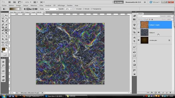Open the layer blending mode dropdown

click(149, 16)
